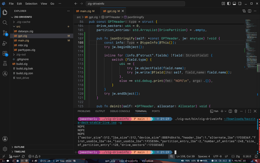Open the Explorer view in activity bar
Image resolution: width=260 pixels, height=163 pixels.
tap(5, 12)
